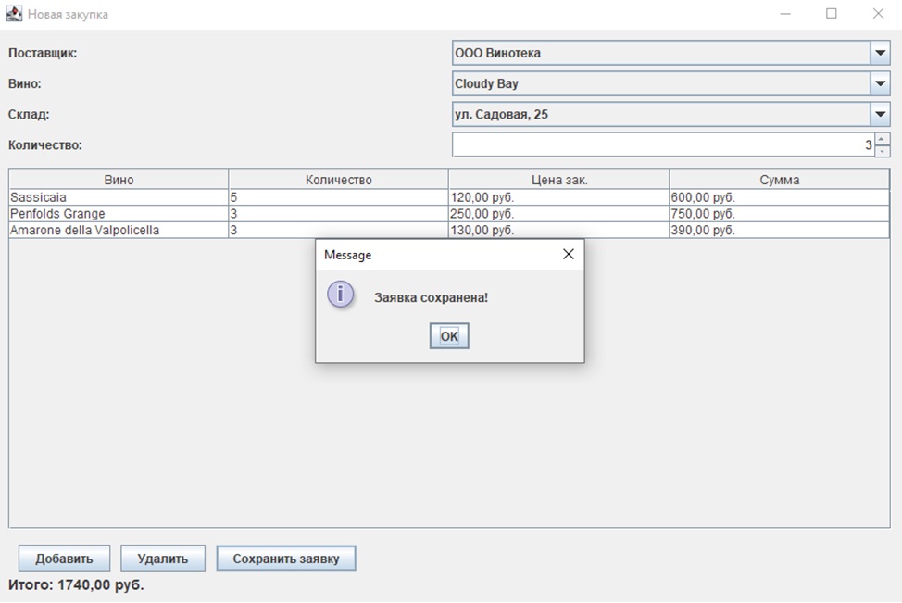Viewport: 902px width, 603px height.
Task: Expand the Вино dropdown list
Action: point(880,83)
